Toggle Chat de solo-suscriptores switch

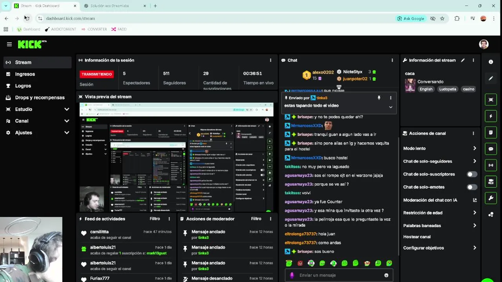pos(472,174)
